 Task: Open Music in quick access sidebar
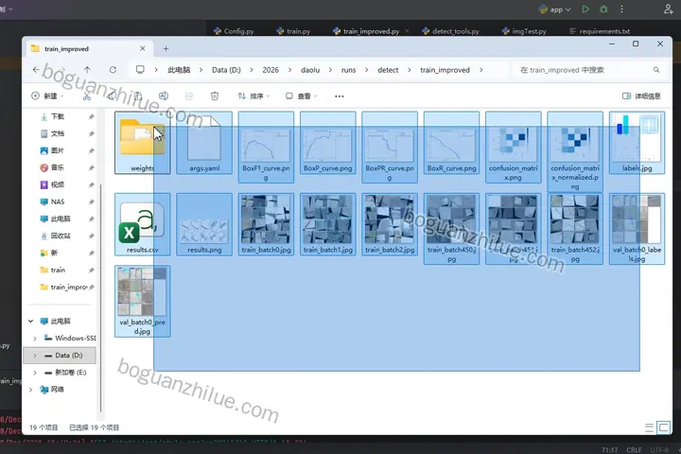pyautogui.click(x=58, y=167)
